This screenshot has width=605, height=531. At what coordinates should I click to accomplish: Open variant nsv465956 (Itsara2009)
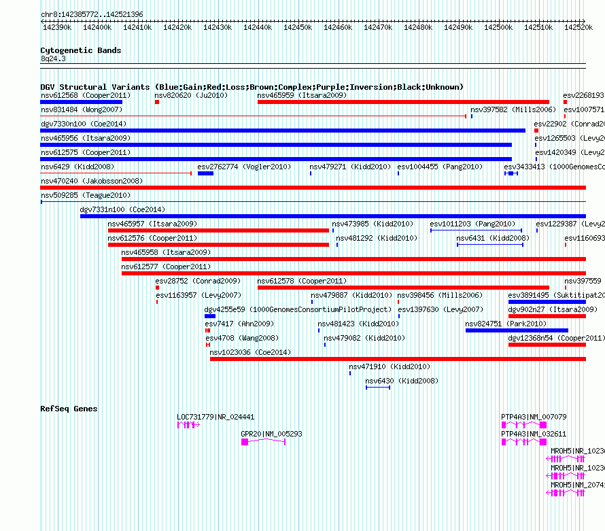point(86,138)
